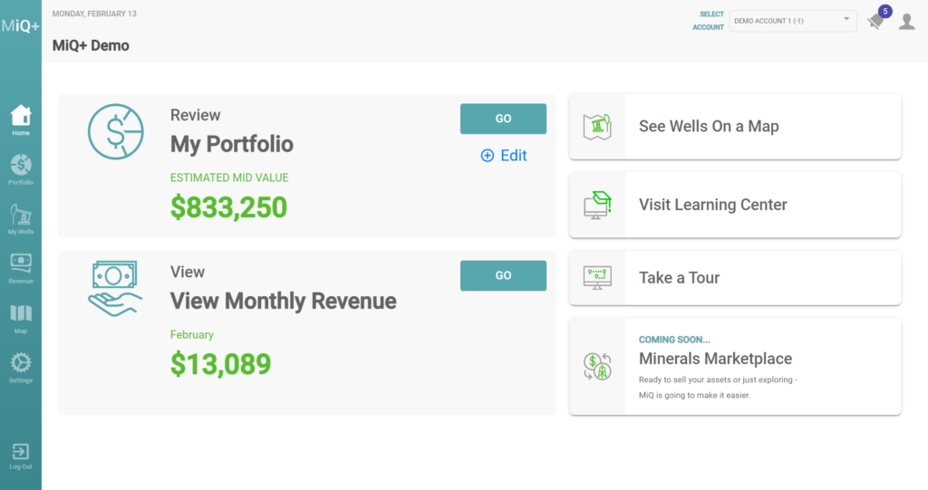Go to Portfolio in the sidebar
This screenshot has height=490, width=928.
point(21,168)
